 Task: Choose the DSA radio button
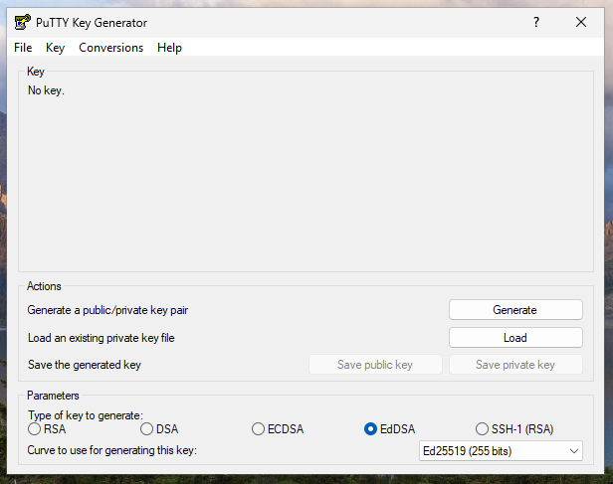point(147,429)
